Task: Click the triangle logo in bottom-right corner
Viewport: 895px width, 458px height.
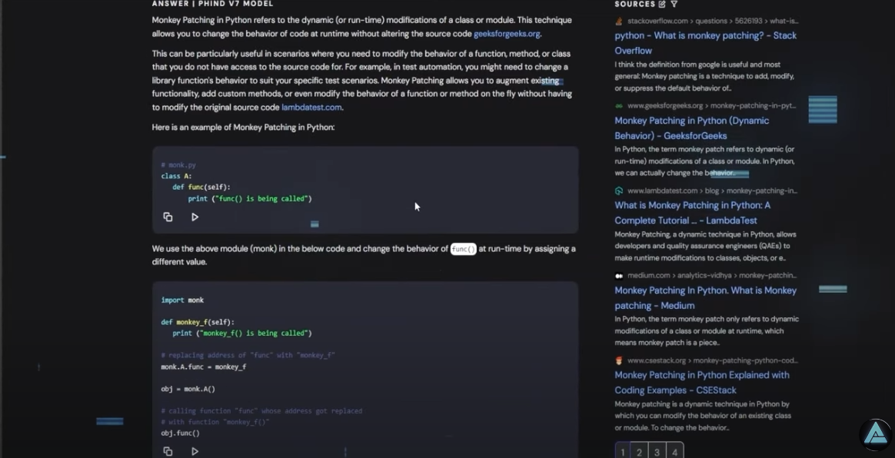Action: click(875, 434)
